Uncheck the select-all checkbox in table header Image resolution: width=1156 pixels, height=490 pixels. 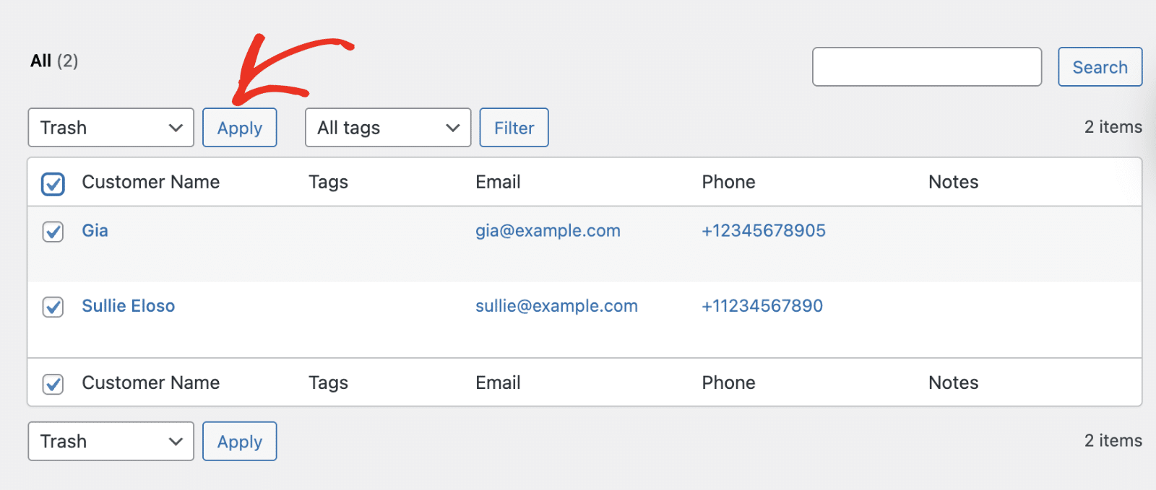point(53,184)
